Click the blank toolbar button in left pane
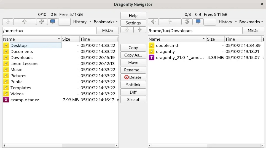This screenshot has width=266, height=148. 64,22
